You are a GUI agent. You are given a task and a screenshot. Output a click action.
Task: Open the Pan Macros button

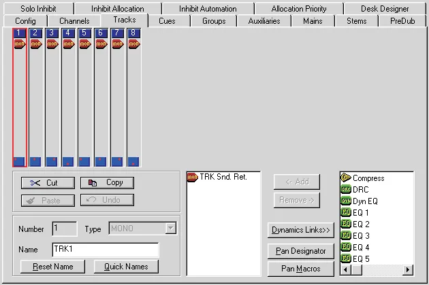(x=301, y=269)
